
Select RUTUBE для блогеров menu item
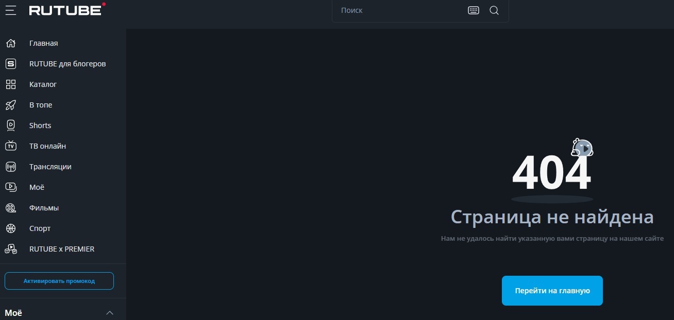pos(68,64)
